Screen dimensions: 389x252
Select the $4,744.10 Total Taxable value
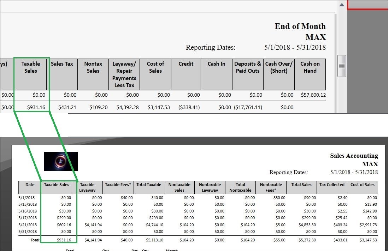pos(154,225)
